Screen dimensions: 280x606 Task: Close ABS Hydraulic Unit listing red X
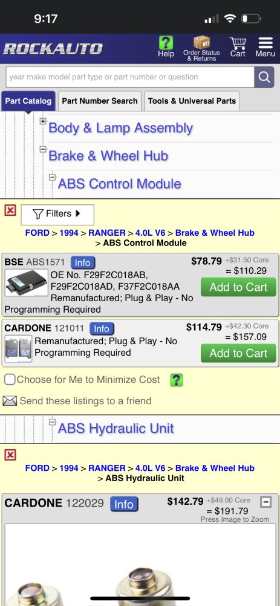point(10,455)
